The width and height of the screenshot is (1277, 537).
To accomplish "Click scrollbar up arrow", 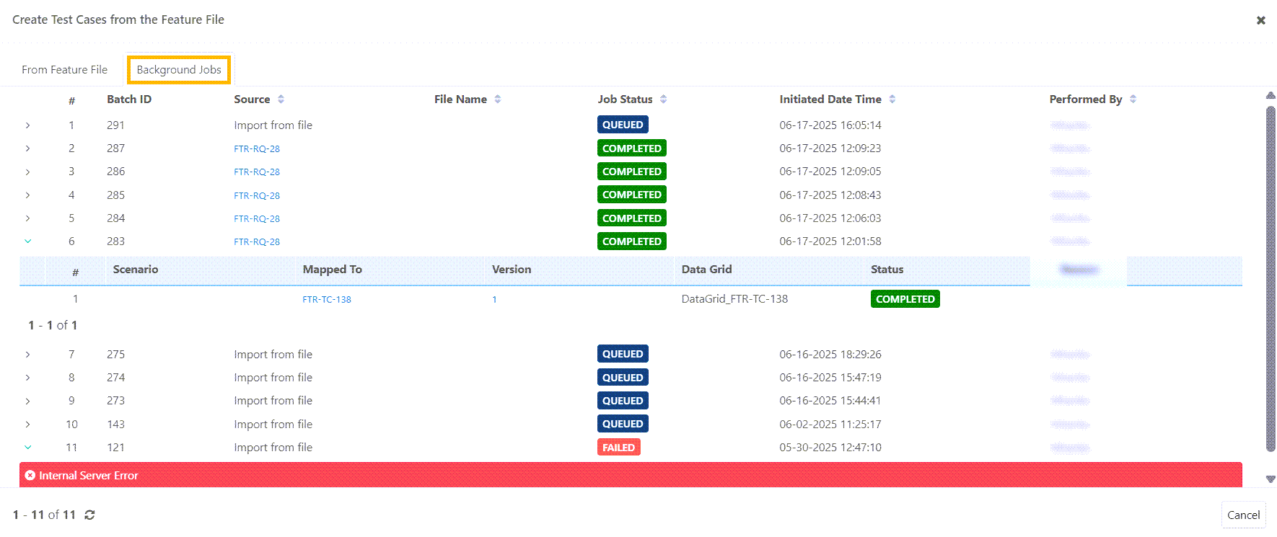I will click(x=1271, y=95).
